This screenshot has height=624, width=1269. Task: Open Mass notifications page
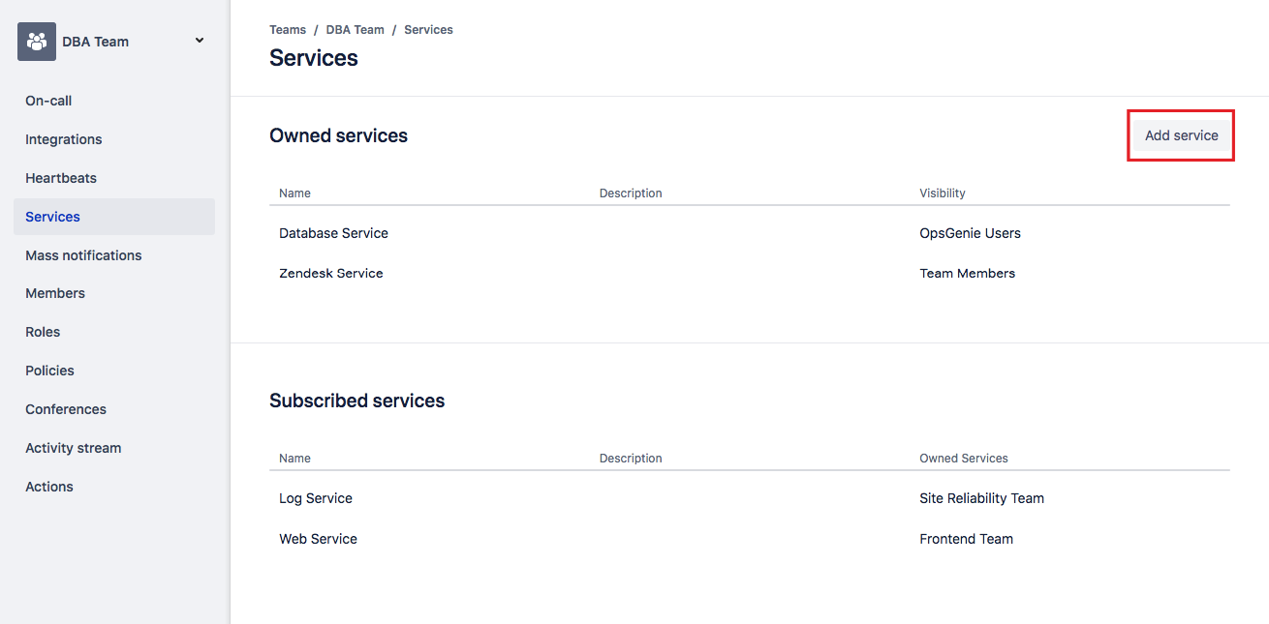[83, 255]
